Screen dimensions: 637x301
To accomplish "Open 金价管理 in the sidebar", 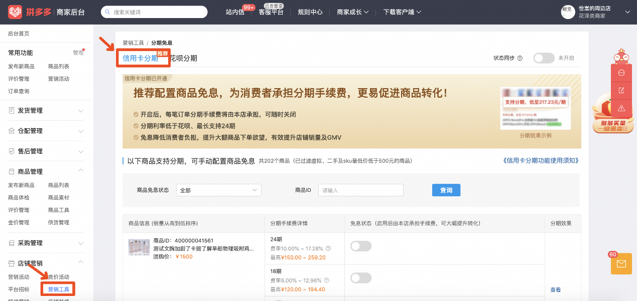I will 19,222.
